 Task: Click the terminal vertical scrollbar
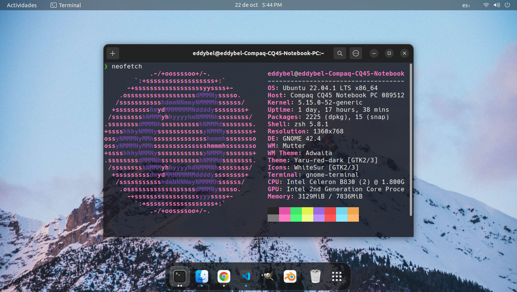click(411, 140)
